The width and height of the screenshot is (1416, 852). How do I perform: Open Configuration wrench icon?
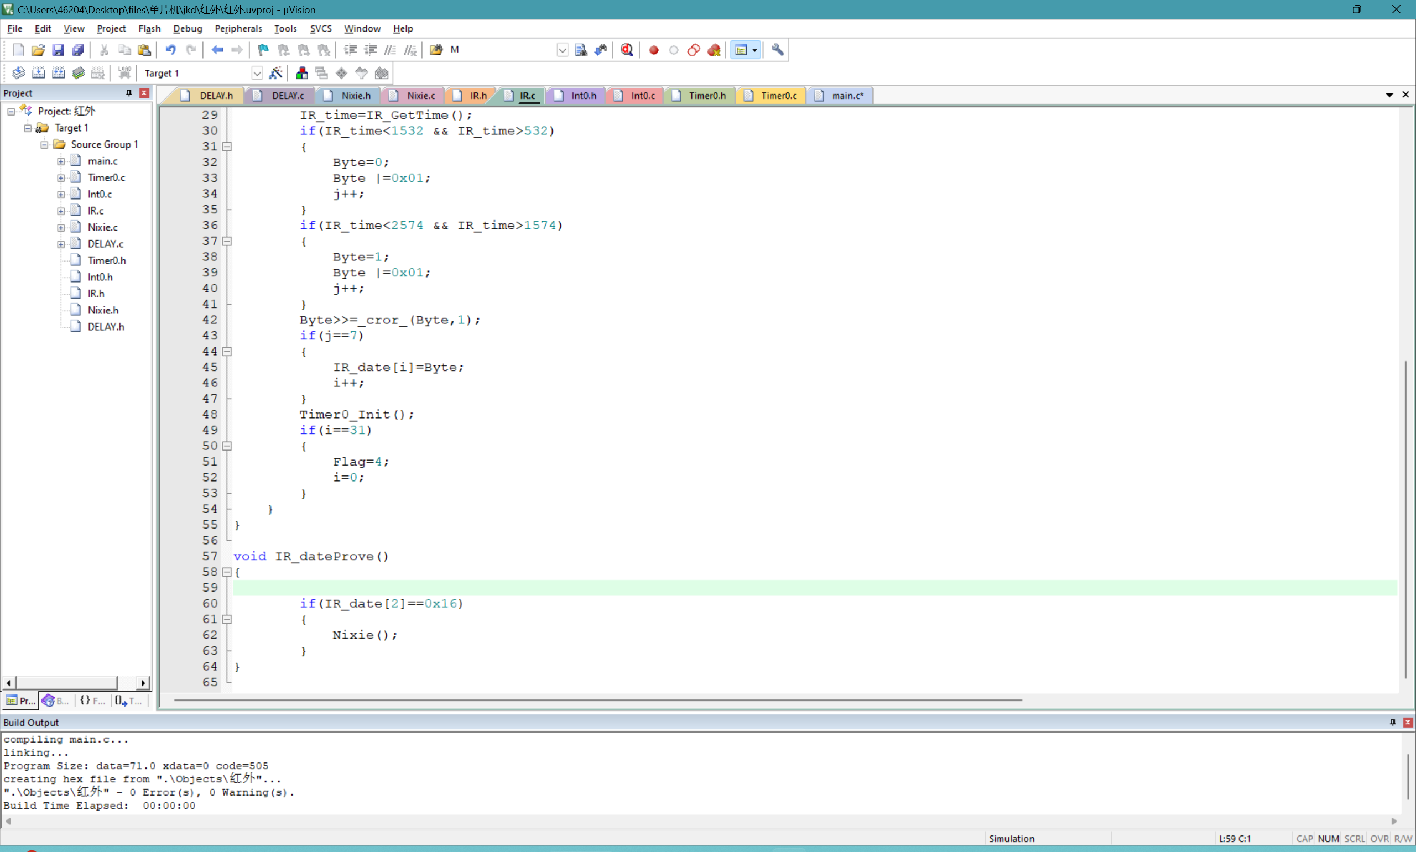click(777, 50)
